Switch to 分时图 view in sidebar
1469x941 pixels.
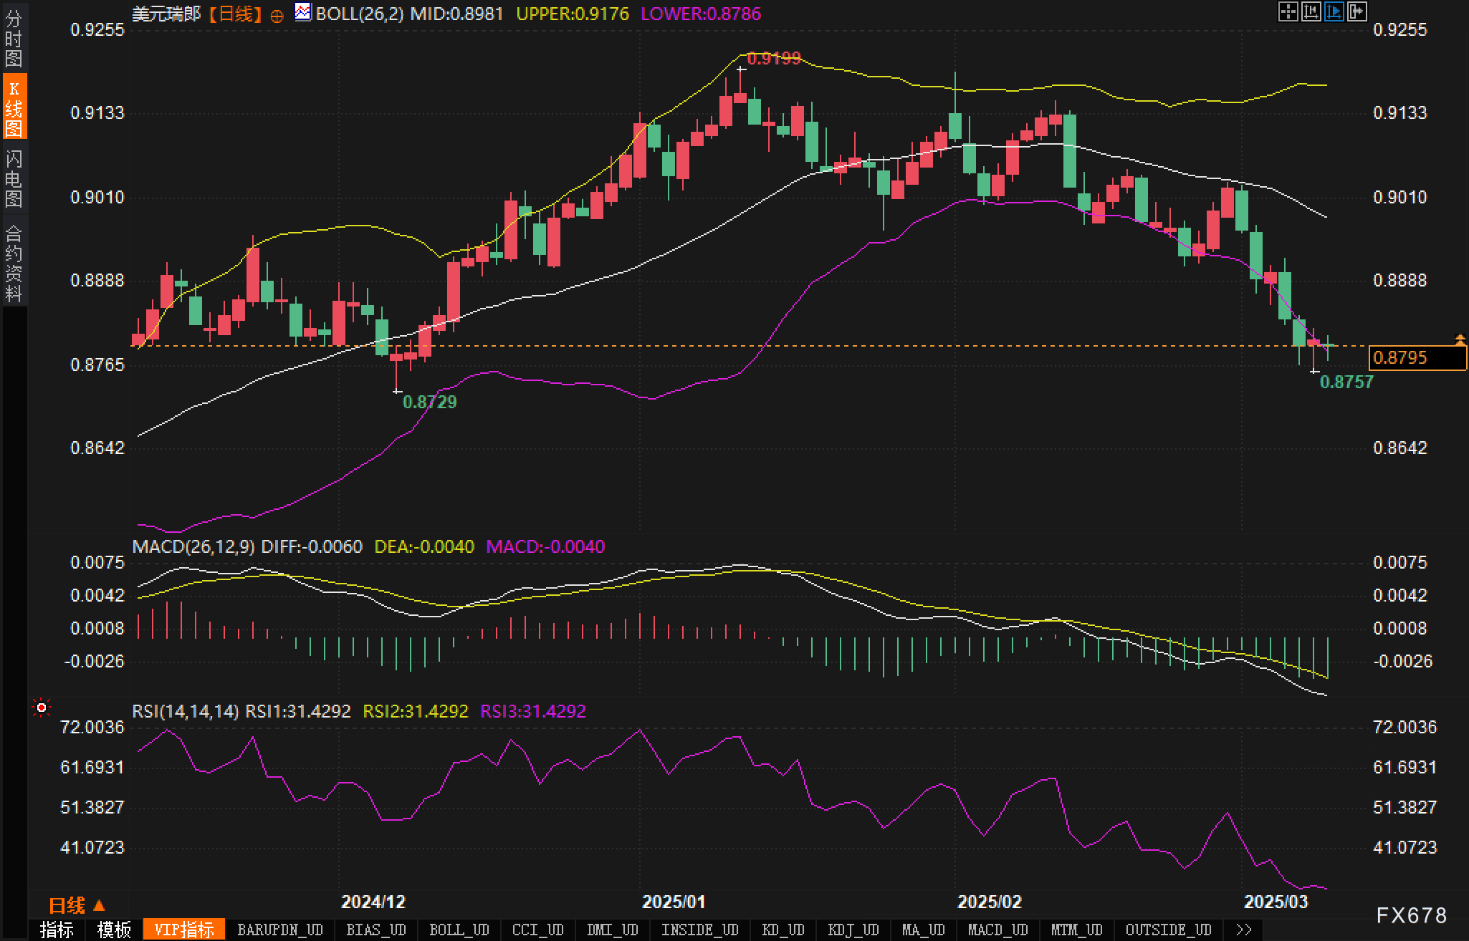coord(14,38)
